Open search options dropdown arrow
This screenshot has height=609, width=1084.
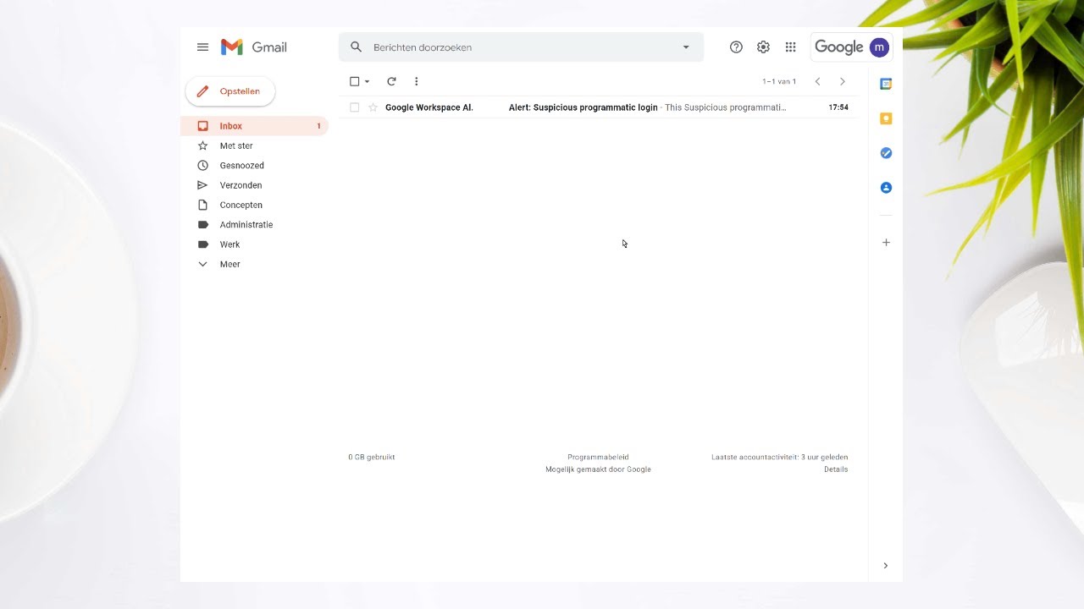pyautogui.click(x=686, y=47)
